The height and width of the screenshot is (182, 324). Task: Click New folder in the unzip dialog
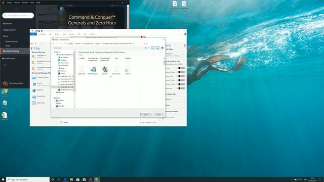click(x=58, y=48)
